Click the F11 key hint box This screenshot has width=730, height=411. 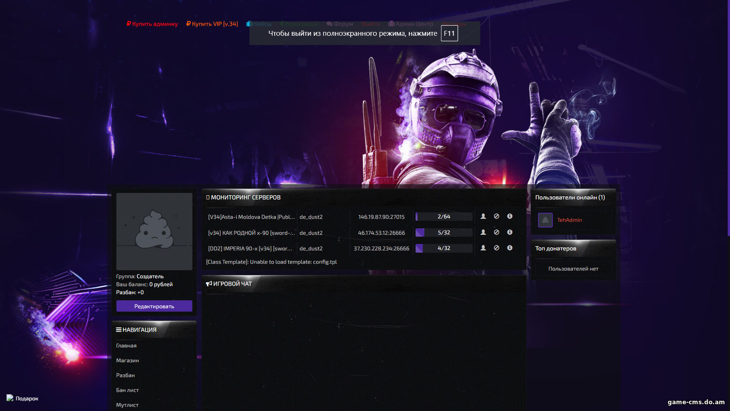[x=449, y=33]
